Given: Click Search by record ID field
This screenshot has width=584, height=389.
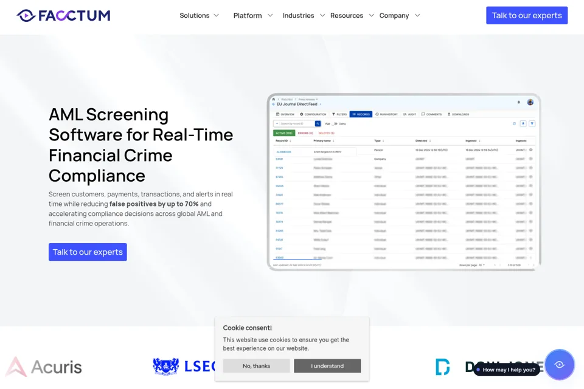Looking at the screenshot, I should coord(297,123).
